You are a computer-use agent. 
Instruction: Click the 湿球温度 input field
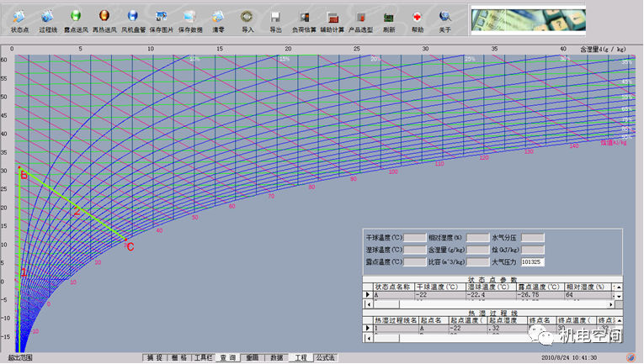coord(414,250)
